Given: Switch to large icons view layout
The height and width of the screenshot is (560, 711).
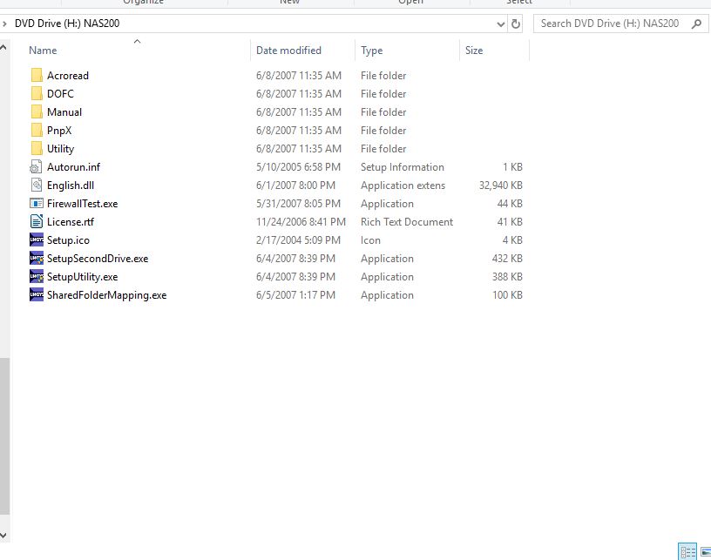Looking at the screenshot, I should point(705,552).
